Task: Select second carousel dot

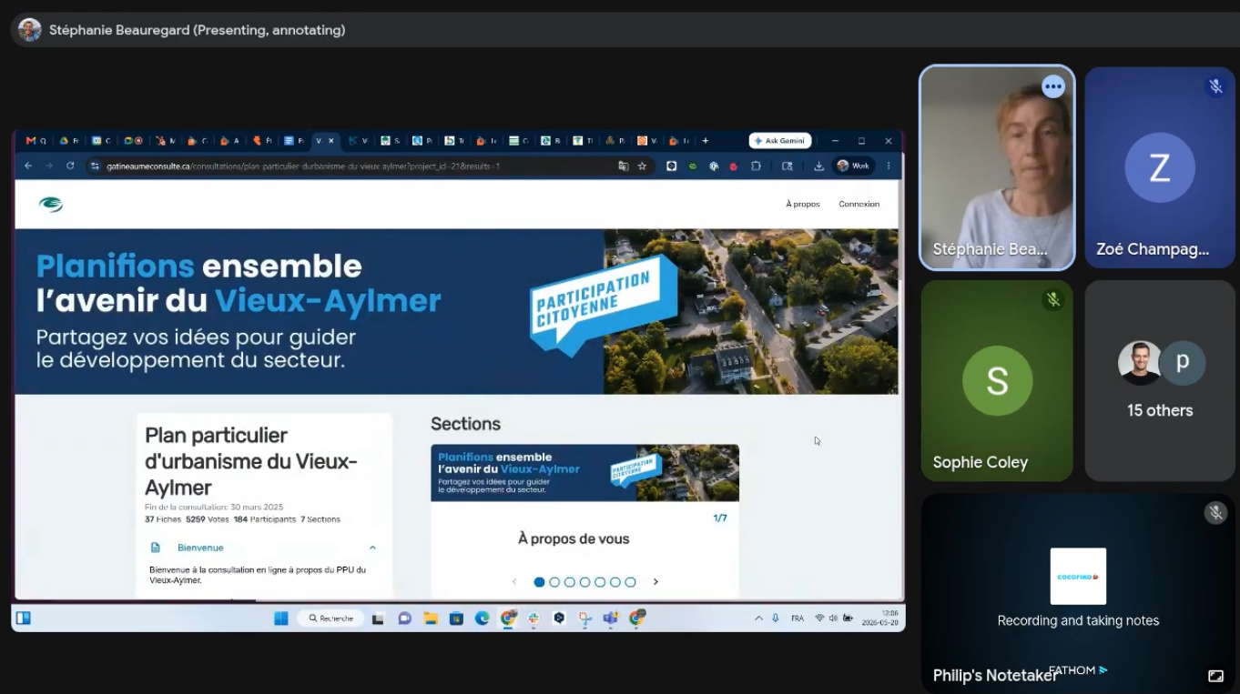Action: tap(554, 582)
